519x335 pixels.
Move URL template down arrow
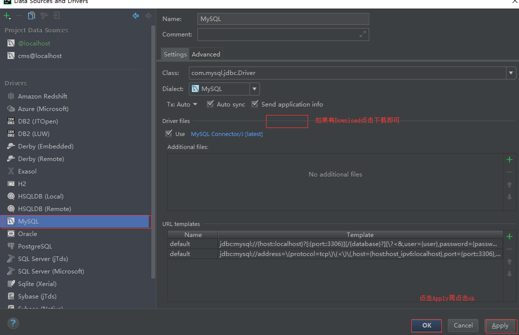tap(509, 274)
